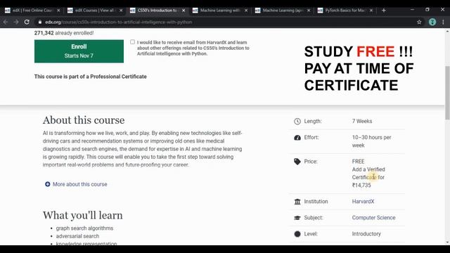Click the 'Introductory' level value
450x253 pixels.
[x=366, y=234]
